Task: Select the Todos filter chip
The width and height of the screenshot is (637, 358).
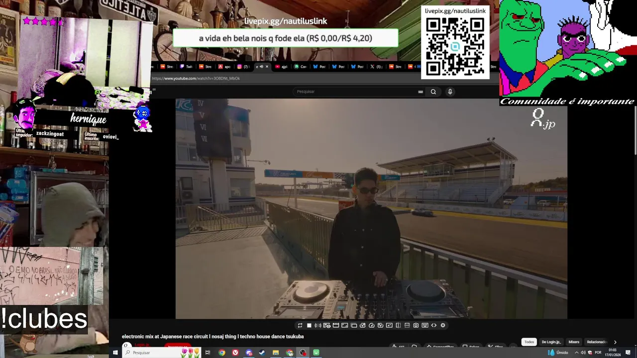Action: tap(529, 342)
